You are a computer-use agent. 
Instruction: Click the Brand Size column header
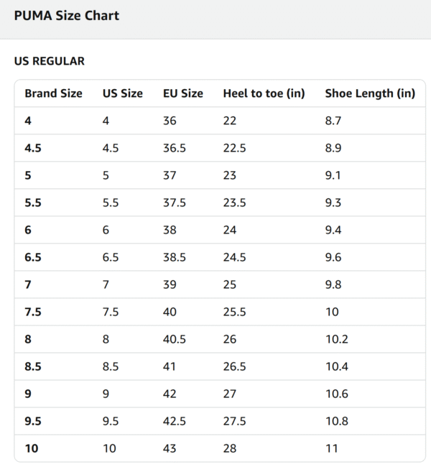coord(53,93)
